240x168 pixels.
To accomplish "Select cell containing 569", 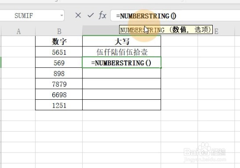I will pos(59,63).
